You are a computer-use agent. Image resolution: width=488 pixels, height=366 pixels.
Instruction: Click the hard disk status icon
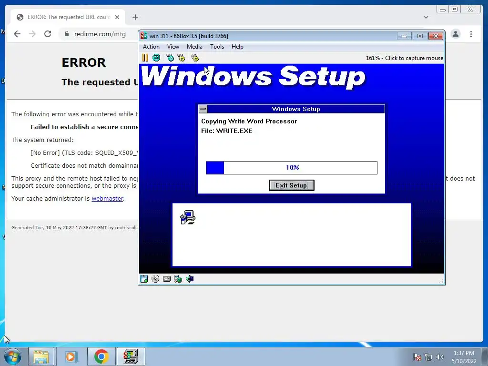167,278
